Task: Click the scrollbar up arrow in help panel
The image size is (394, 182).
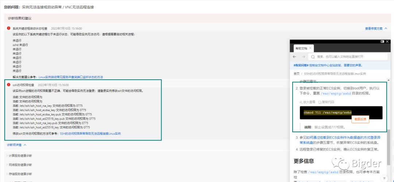Action: (x=389, y=80)
